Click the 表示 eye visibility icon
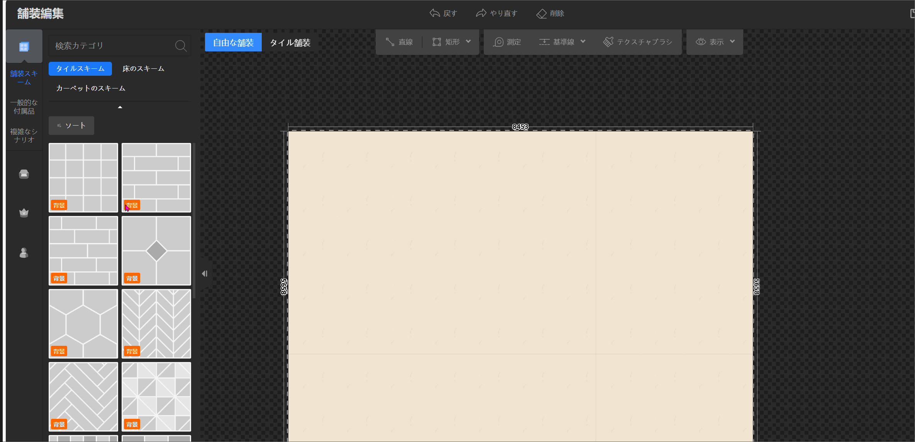Screen dimensions: 915x442 point(701,42)
